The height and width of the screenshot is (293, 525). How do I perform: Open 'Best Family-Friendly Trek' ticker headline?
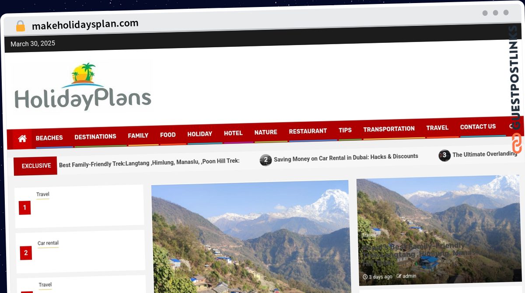click(x=149, y=161)
